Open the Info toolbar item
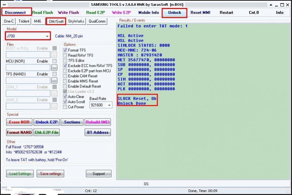The width and height of the screenshot is (292, 195). click(x=280, y=12)
